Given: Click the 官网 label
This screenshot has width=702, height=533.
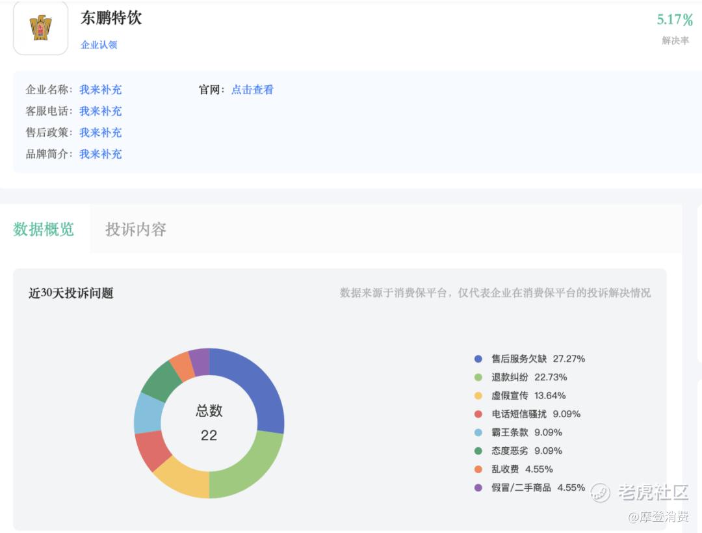Looking at the screenshot, I should 211,90.
